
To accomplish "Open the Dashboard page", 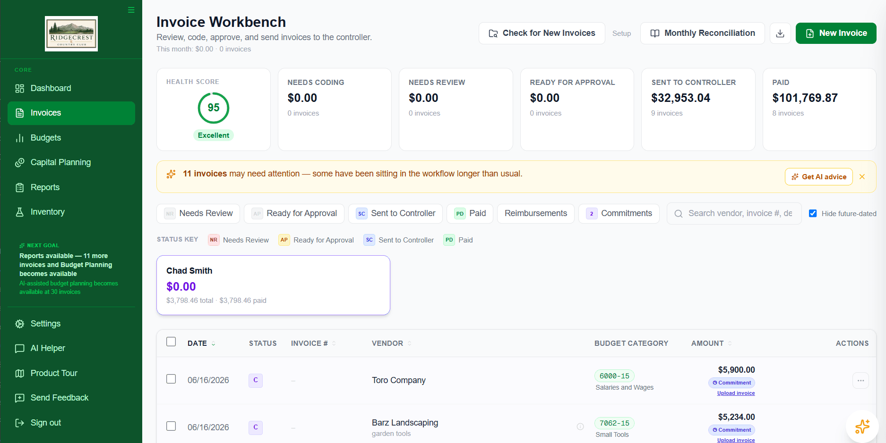I will (x=71, y=88).
